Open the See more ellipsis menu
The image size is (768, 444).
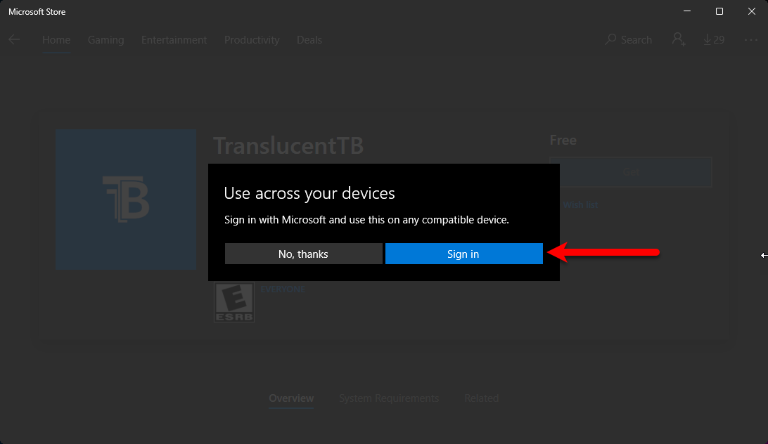[x=751, y=39]
